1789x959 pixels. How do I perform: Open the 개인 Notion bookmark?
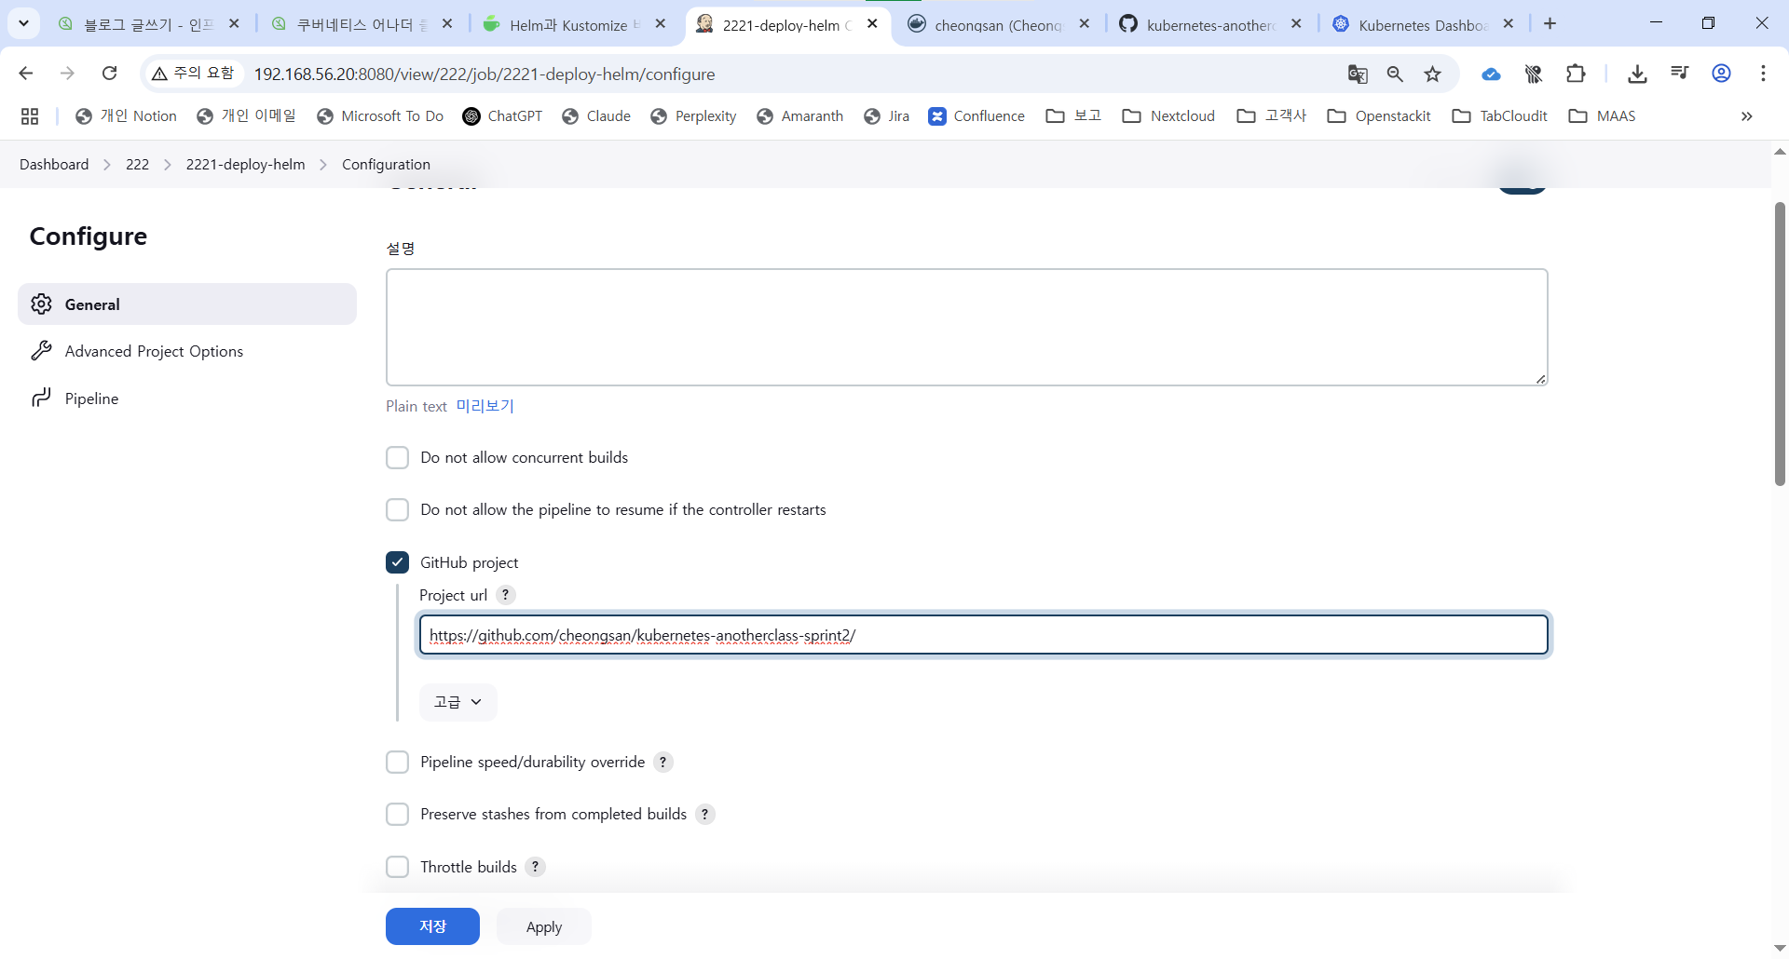(126, 116)
